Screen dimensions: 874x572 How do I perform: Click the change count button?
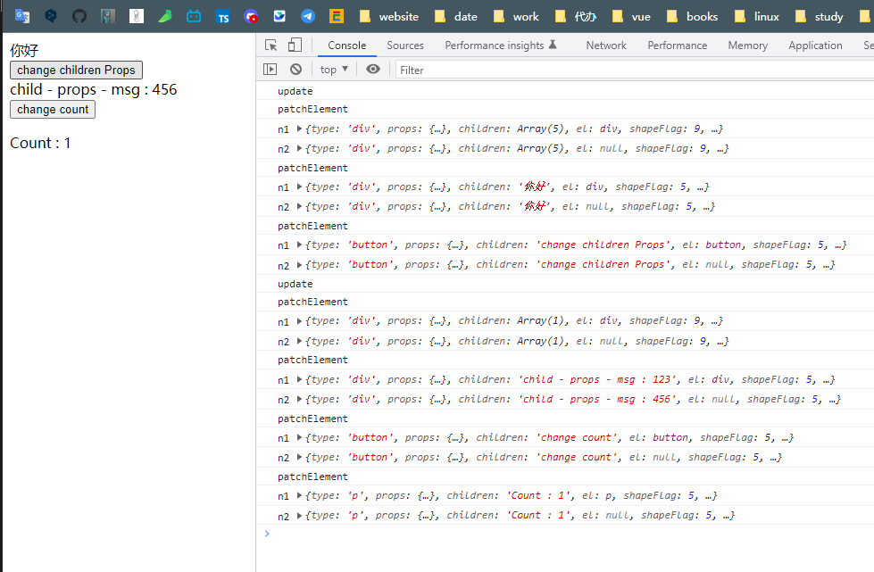pos(53,109)
